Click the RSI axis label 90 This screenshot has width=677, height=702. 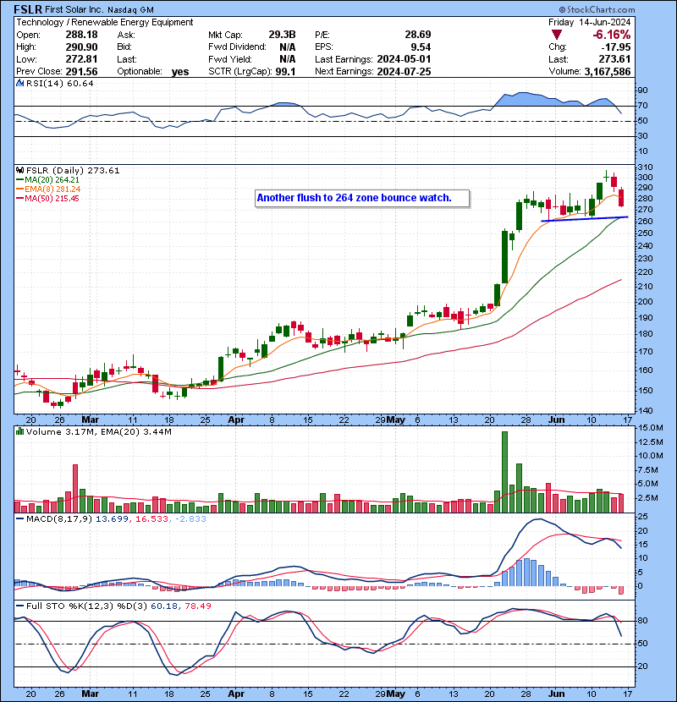pyautogui.click(x=643, y=90)
